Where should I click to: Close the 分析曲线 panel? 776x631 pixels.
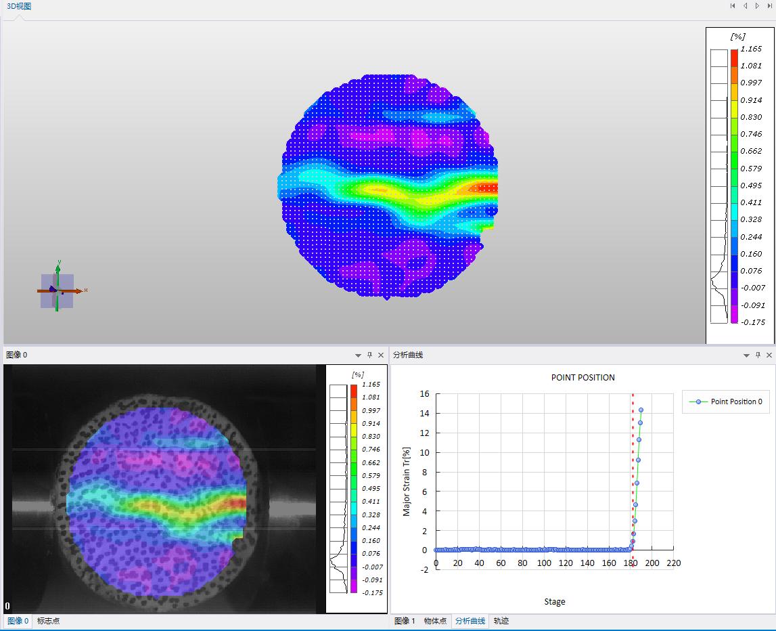[769, 355]
